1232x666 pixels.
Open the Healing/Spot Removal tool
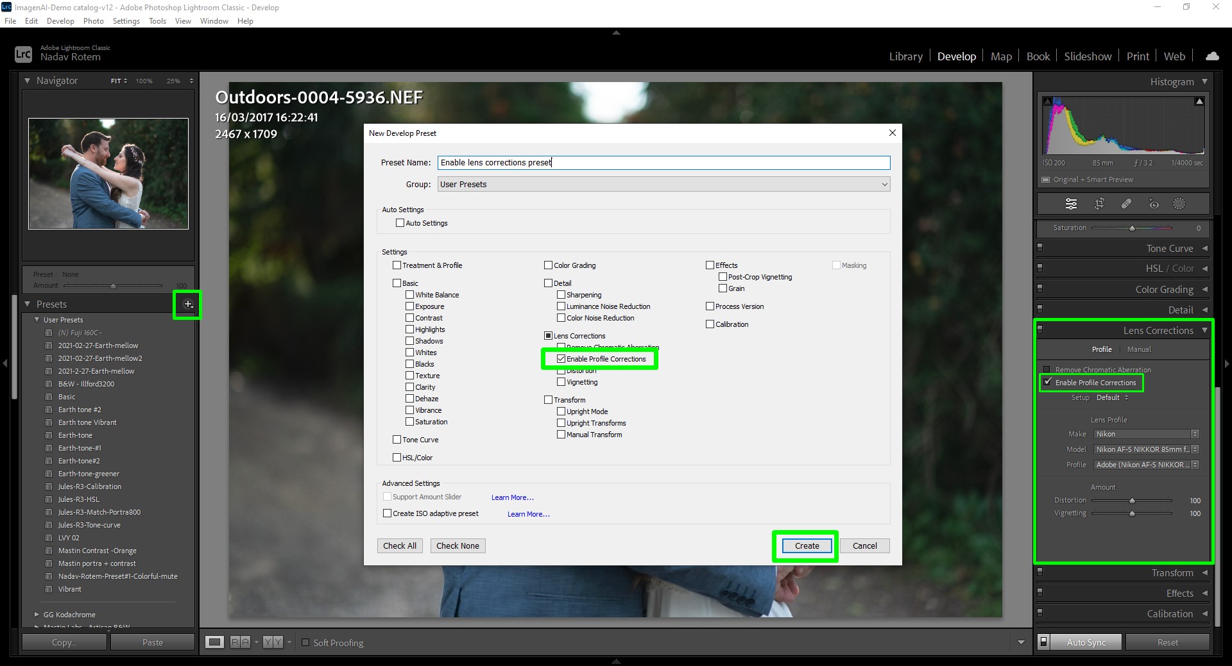1126,204
